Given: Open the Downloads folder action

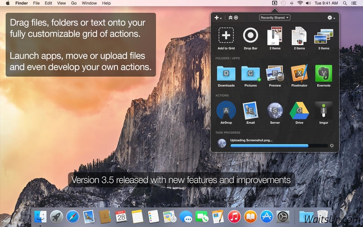Looking at the screenshot, I should [226, 74].
